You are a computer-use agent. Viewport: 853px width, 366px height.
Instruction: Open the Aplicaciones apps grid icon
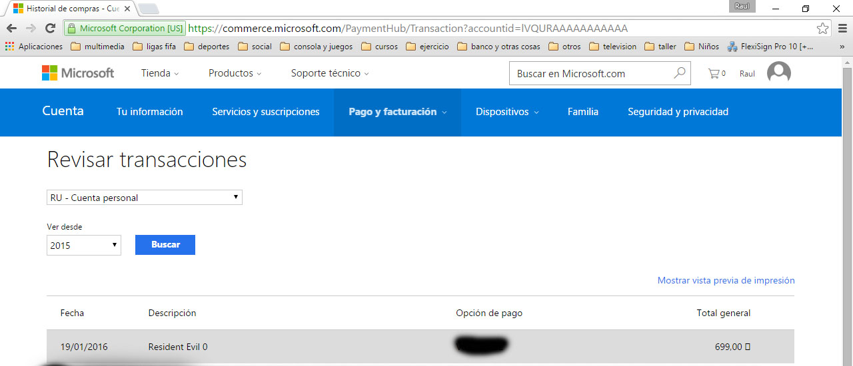[x=9, y=47]
